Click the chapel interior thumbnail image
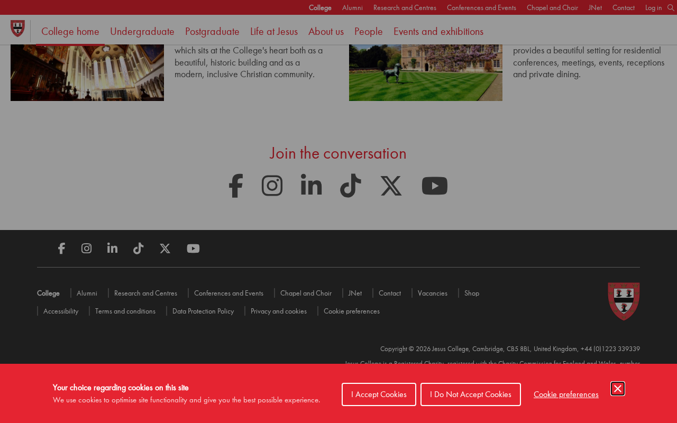Screen dimensions: 677x423 (87, 73)
